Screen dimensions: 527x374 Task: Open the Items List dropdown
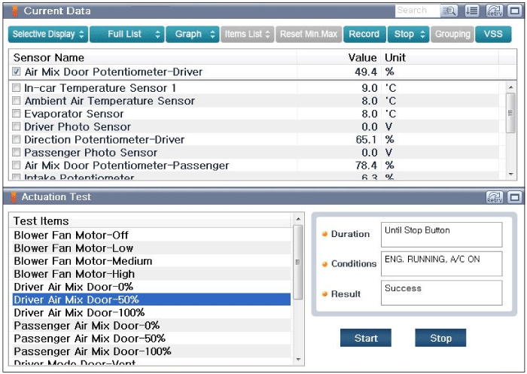click(x=248, y=35)
